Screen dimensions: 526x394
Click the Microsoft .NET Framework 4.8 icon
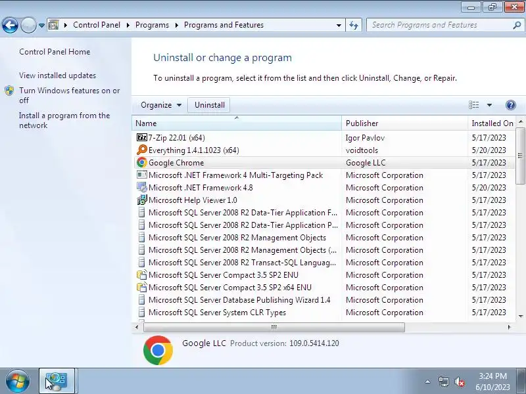tap(142, 187)
